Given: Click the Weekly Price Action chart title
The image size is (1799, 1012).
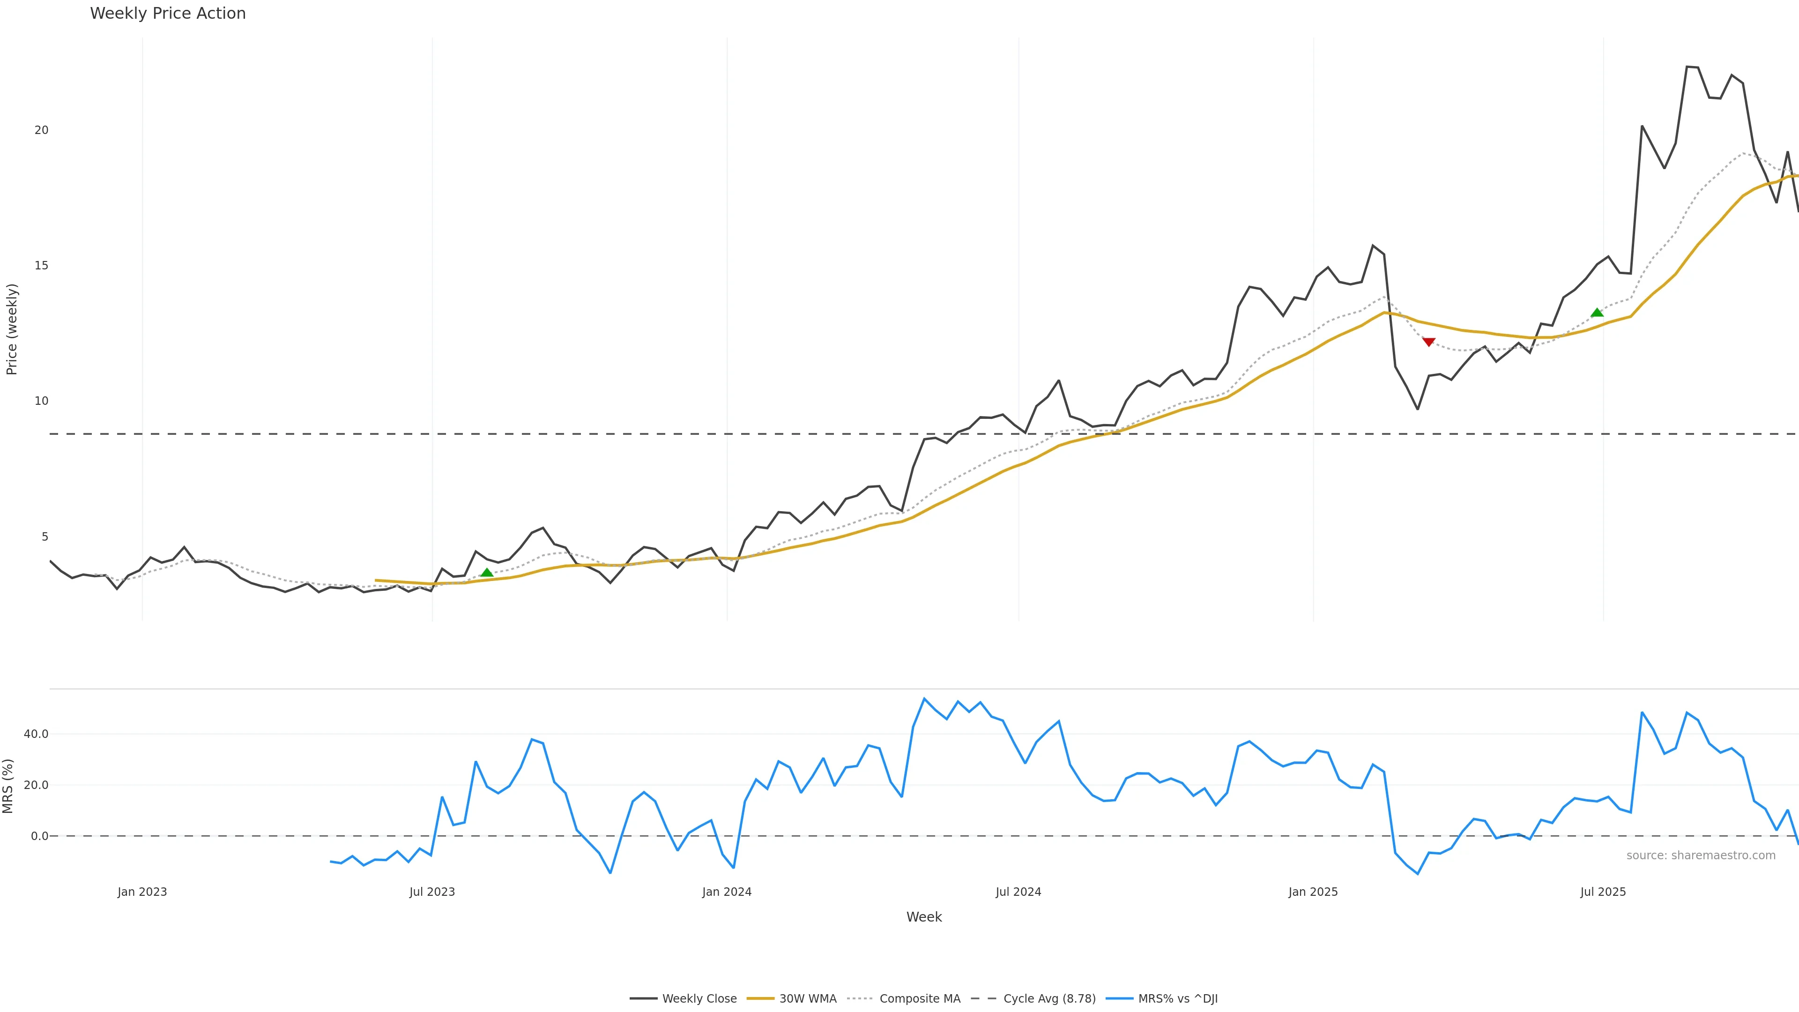Looking at the screenshot, I should [x=168, y=13].
